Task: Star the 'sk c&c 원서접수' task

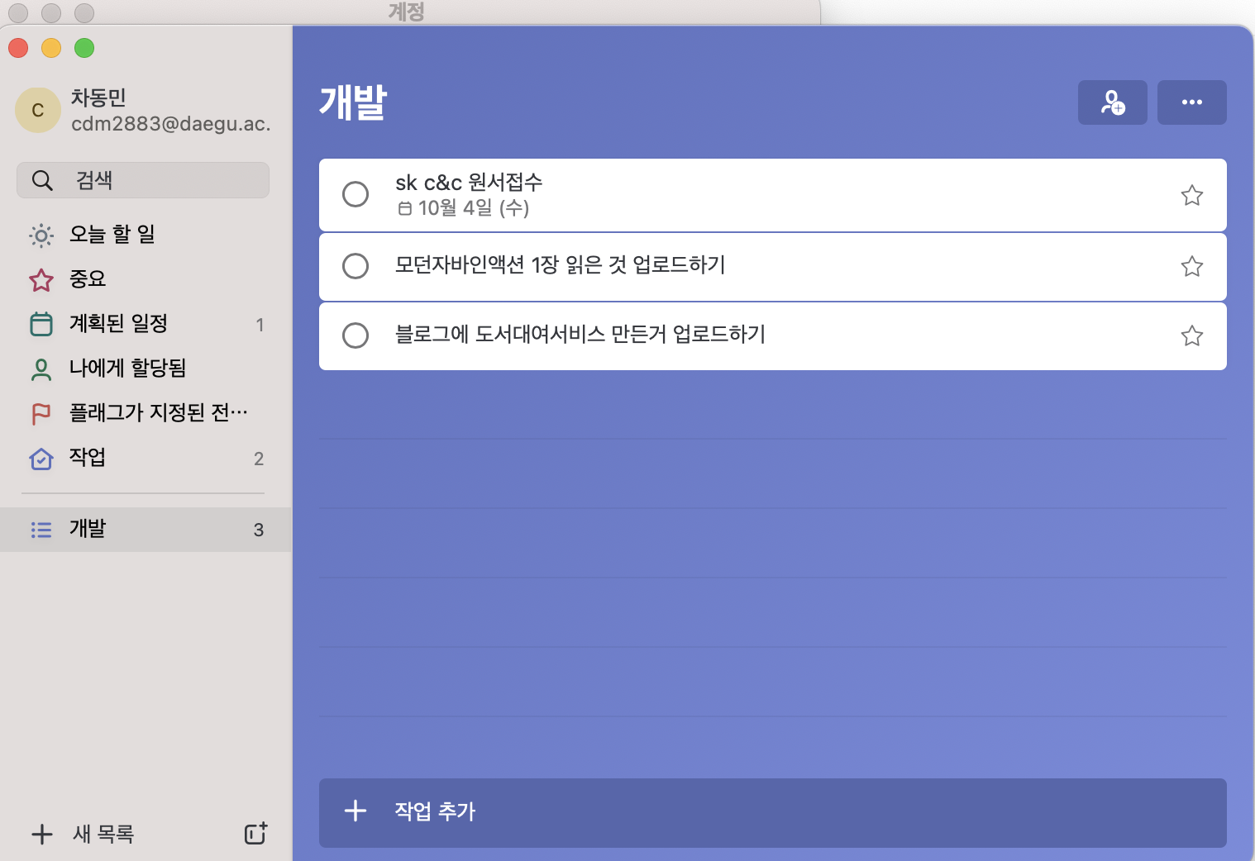Action: 1191,195
